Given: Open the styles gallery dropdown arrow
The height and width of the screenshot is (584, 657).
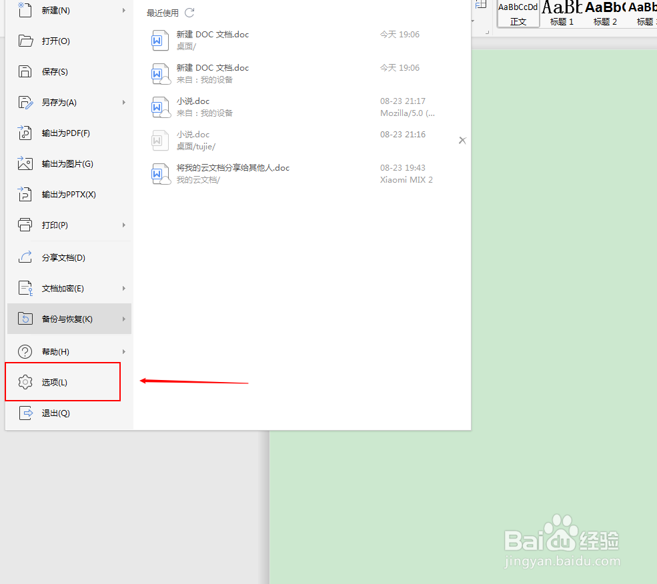Looking at the screenshot, I should tap(472, 21).
